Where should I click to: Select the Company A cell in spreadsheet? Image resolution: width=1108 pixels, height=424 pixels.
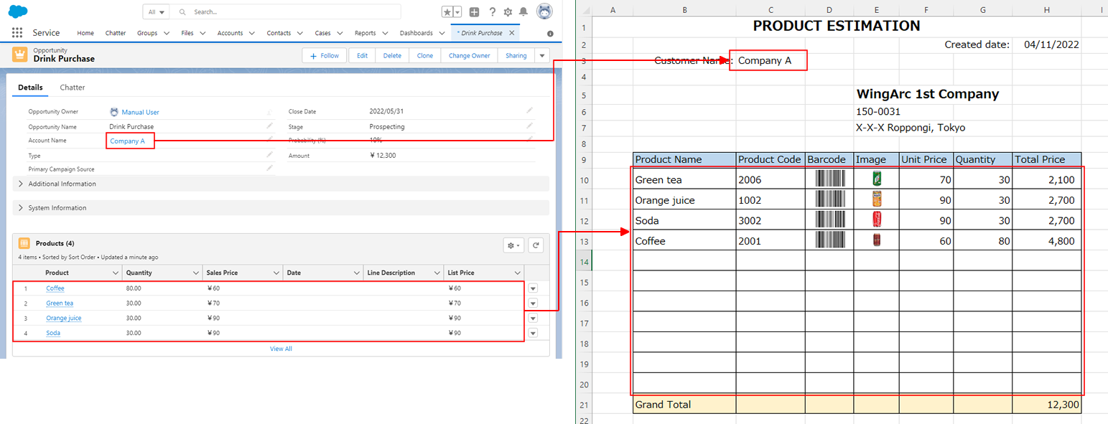[768, 60]
